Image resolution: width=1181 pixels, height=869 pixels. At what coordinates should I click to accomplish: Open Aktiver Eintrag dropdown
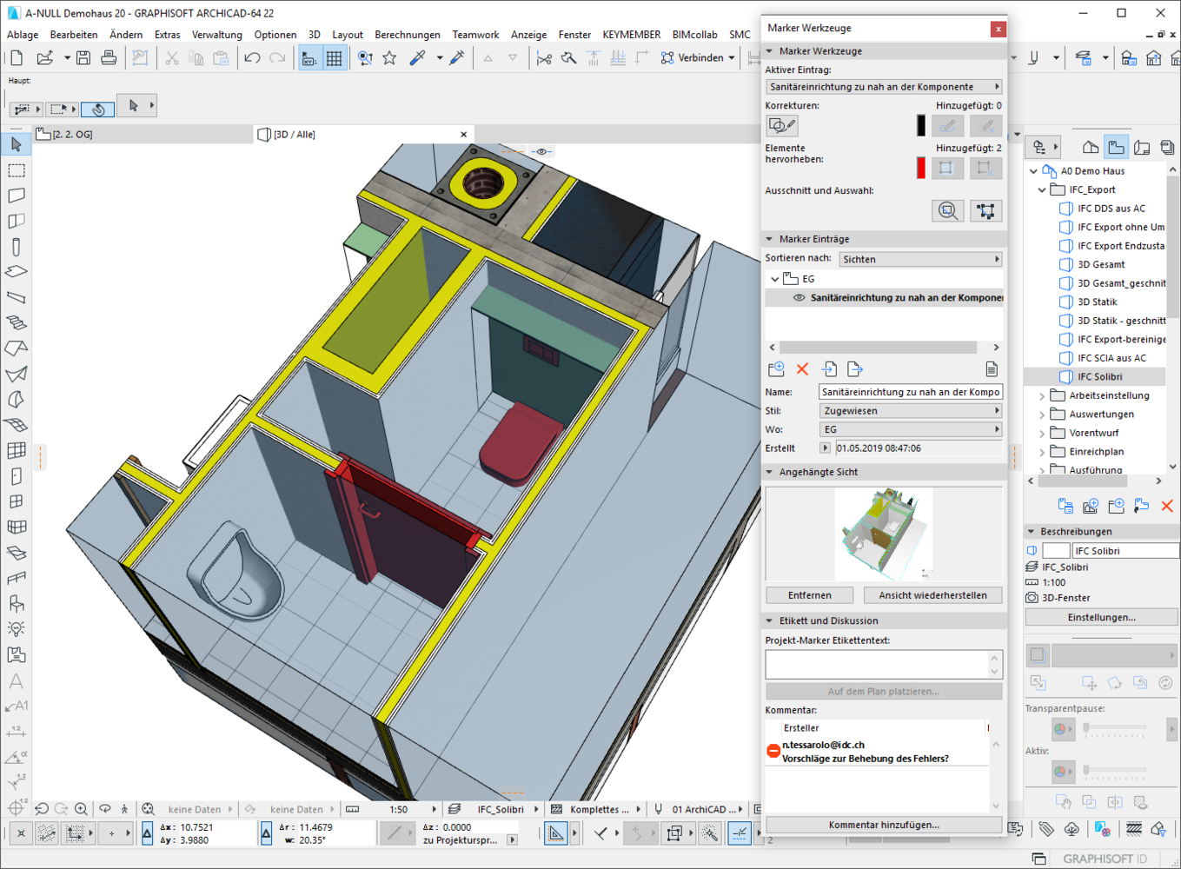pyautogui.click(x=884, y=87)
